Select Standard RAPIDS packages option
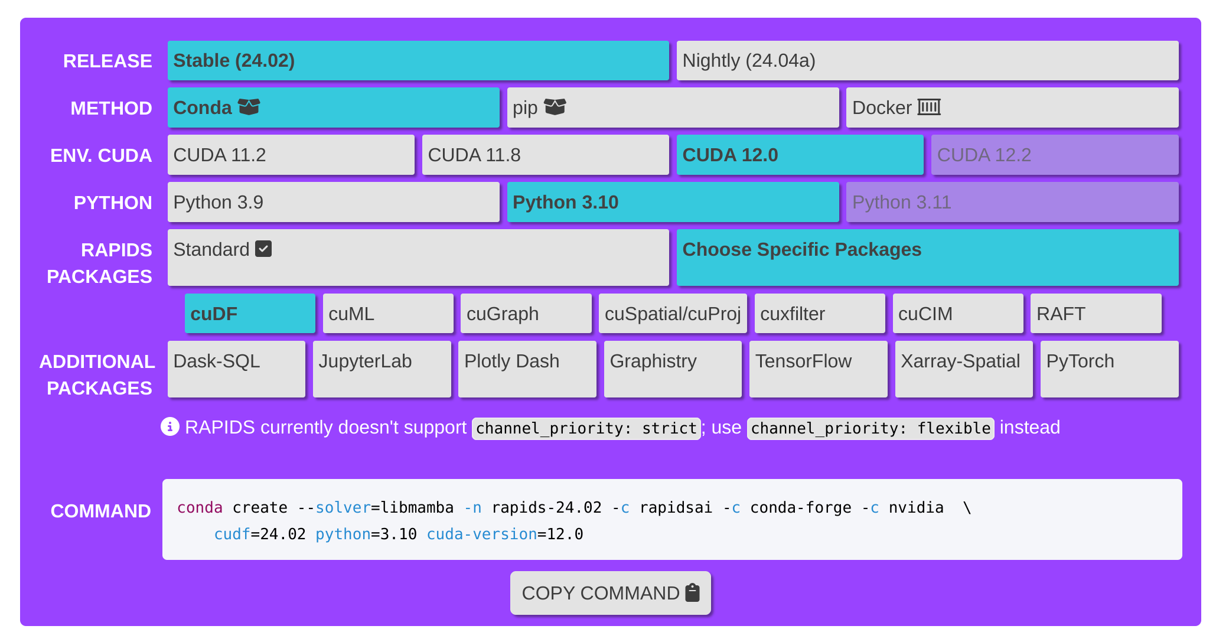The width and height of the screenshot is (1216, 642). coord(418,258)
